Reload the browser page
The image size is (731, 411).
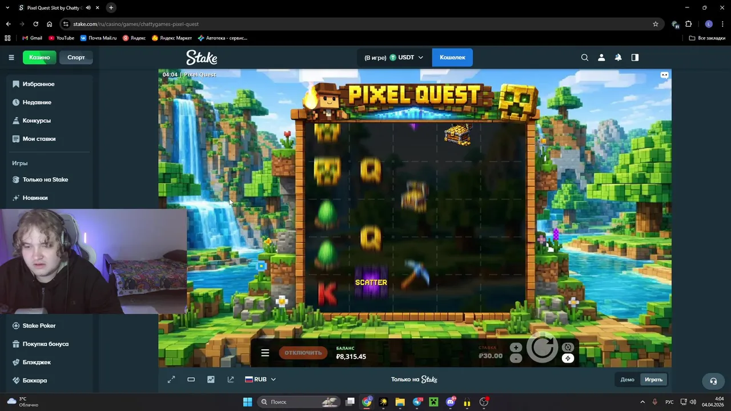pyautogui.click(x=35, y=24)
